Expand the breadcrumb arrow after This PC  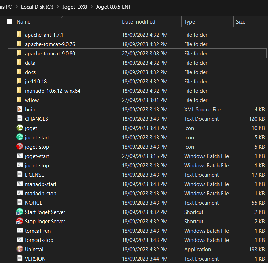pos(16,7)
